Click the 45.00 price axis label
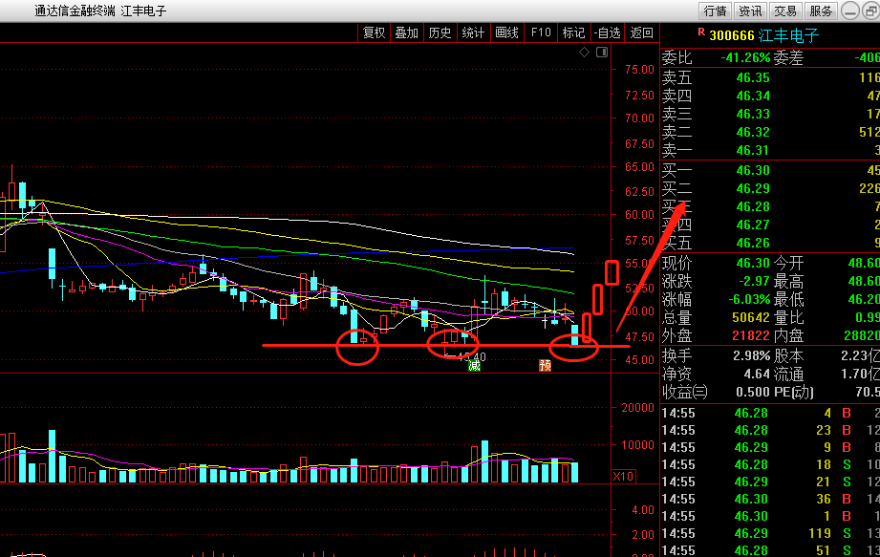Viewport: 880px width, 557px height. click(x=640, y=360)
